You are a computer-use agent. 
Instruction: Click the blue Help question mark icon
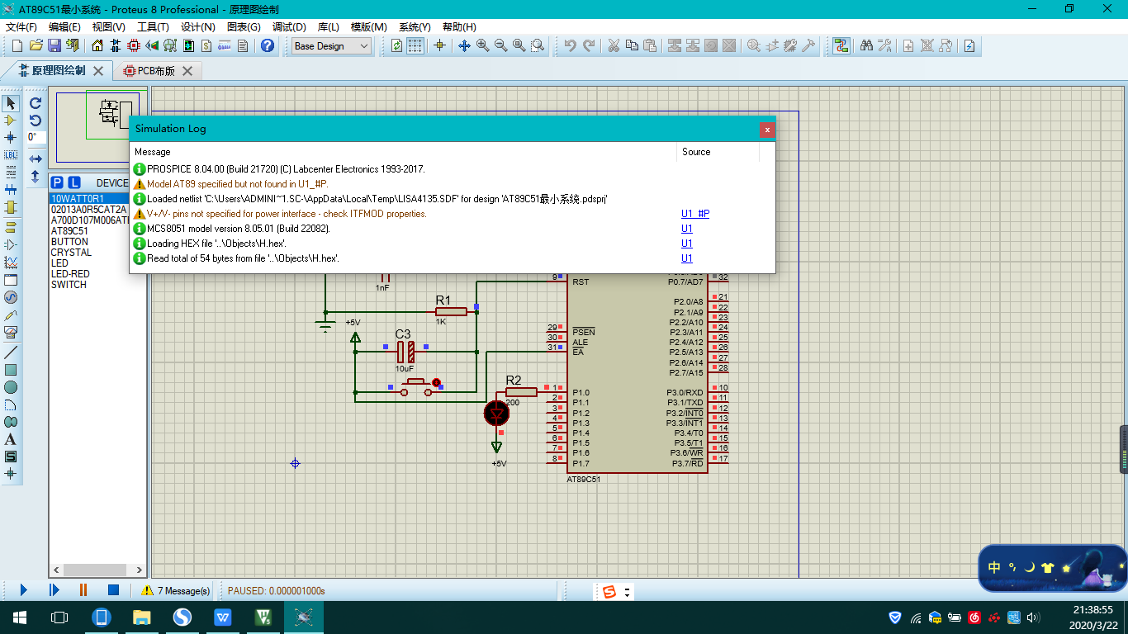click(x=268, y=45)
